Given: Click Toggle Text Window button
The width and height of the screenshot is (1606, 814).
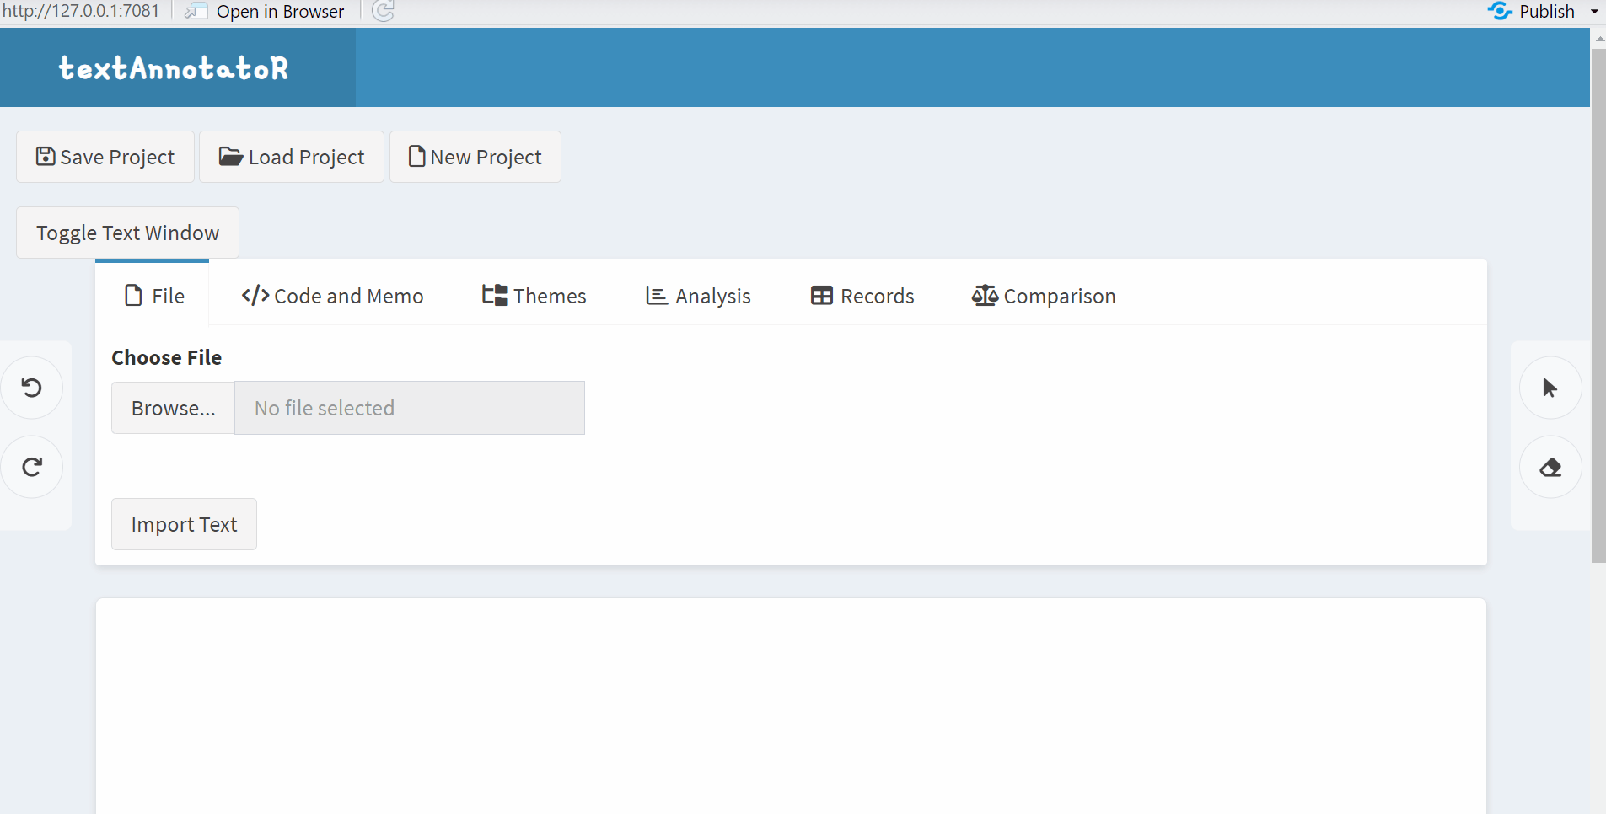Looking at the screenshot, I should click(128, 233).
